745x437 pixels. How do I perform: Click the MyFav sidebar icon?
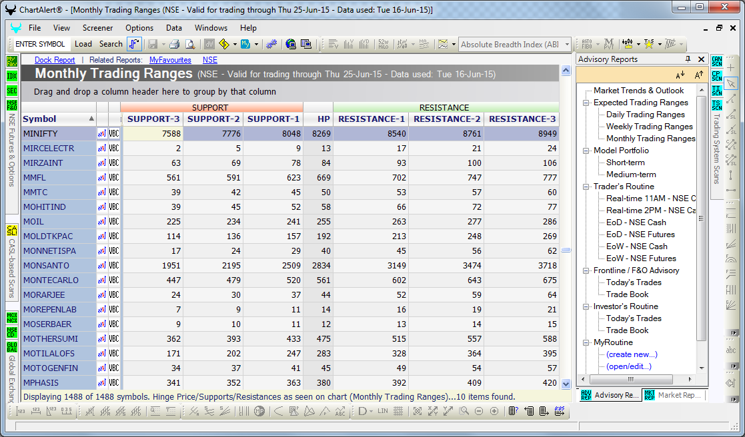[12, 61]
